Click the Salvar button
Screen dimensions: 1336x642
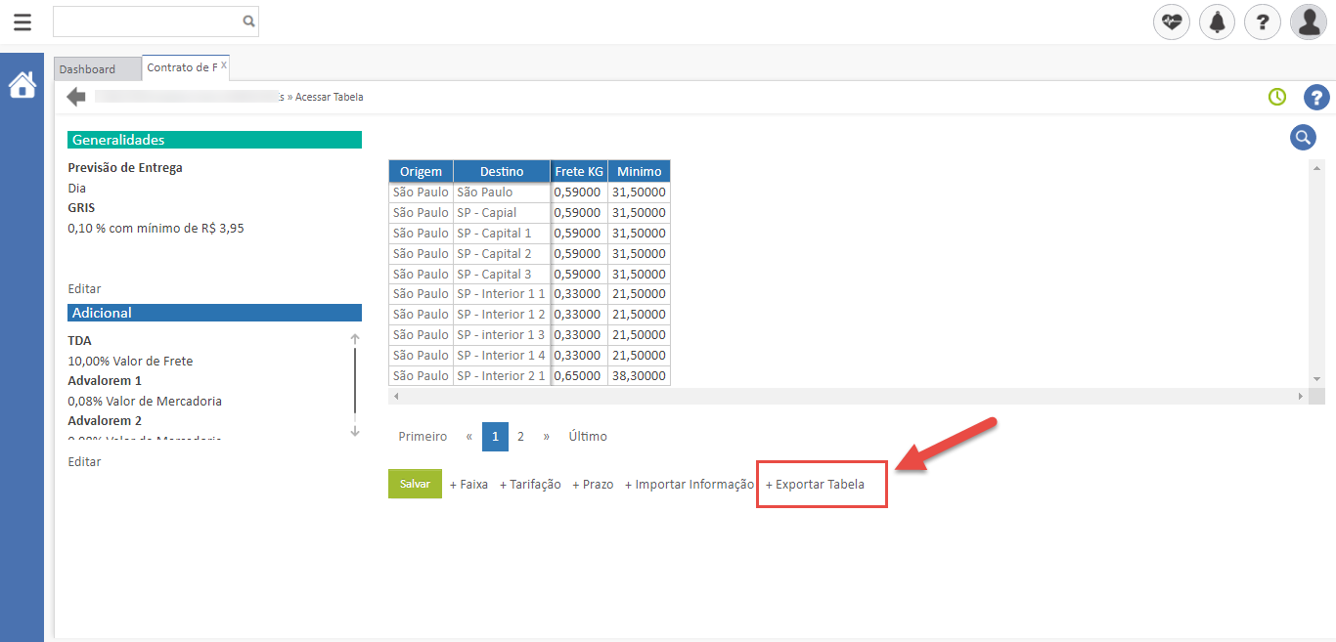pyautogui.click(x=415, y=484)
